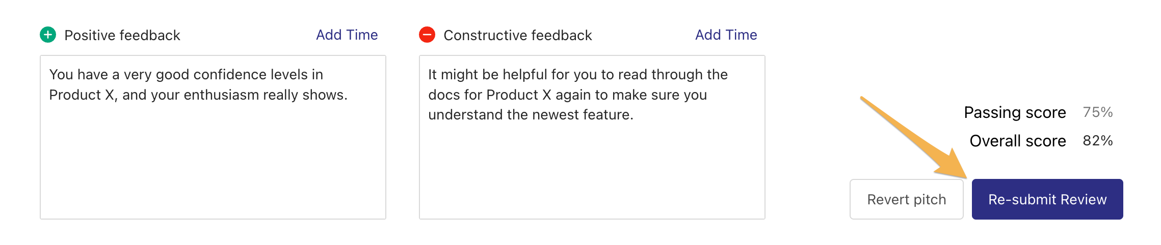1161x245 pixels.
Task: Click the "Constructive feedback" heading label
Action: 517,35
